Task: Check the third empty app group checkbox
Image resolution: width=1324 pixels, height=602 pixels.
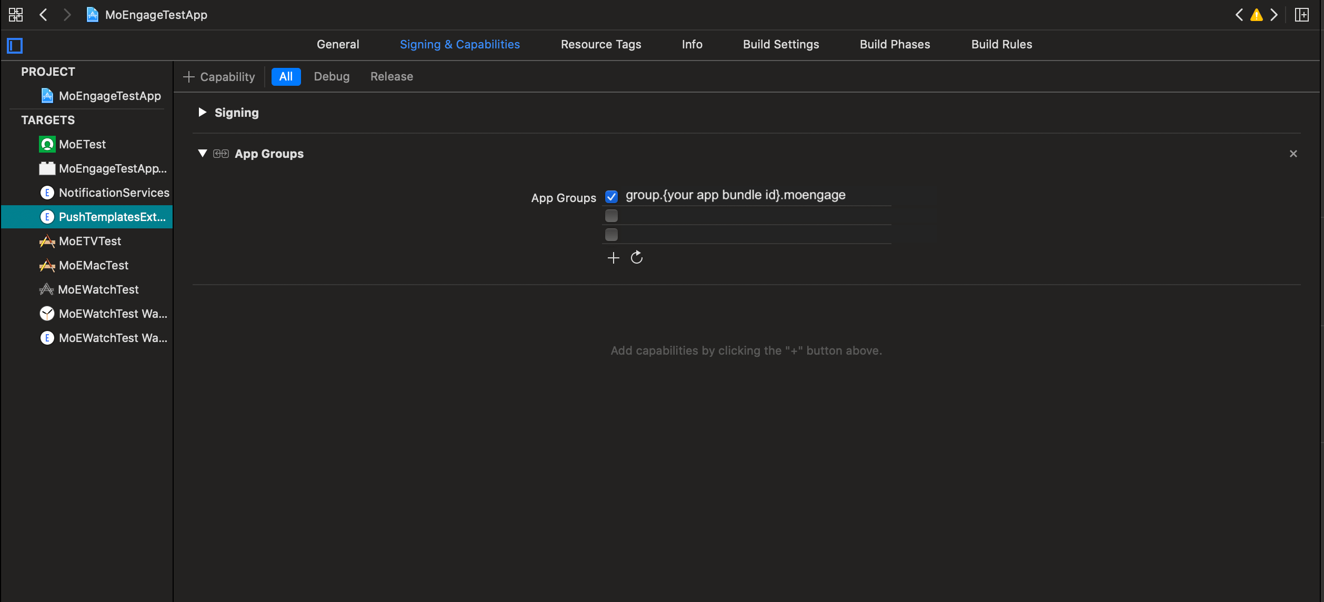Action: (x=611, y=235)
